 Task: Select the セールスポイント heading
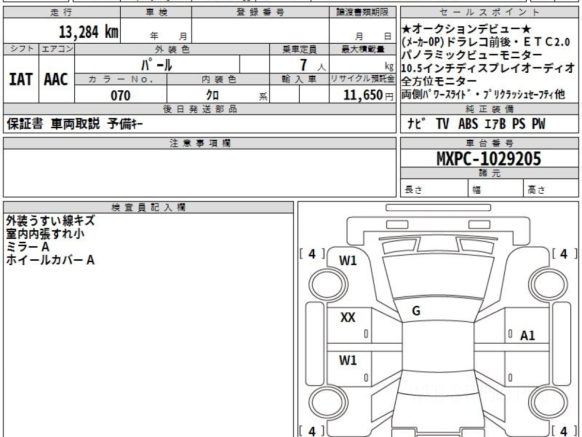pos(489,13)
